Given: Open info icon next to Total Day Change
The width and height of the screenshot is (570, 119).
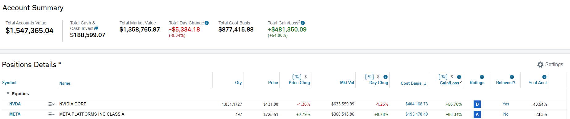Looking at the screenshot, I should (207, 23).
